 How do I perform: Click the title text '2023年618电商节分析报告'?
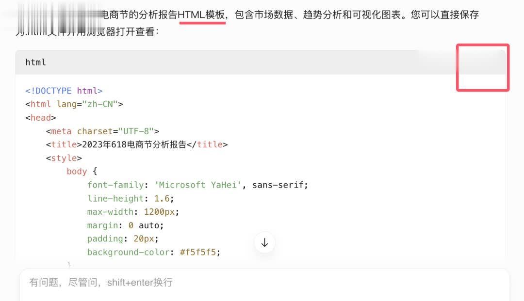pyautogui.click(x=134, y=144)
